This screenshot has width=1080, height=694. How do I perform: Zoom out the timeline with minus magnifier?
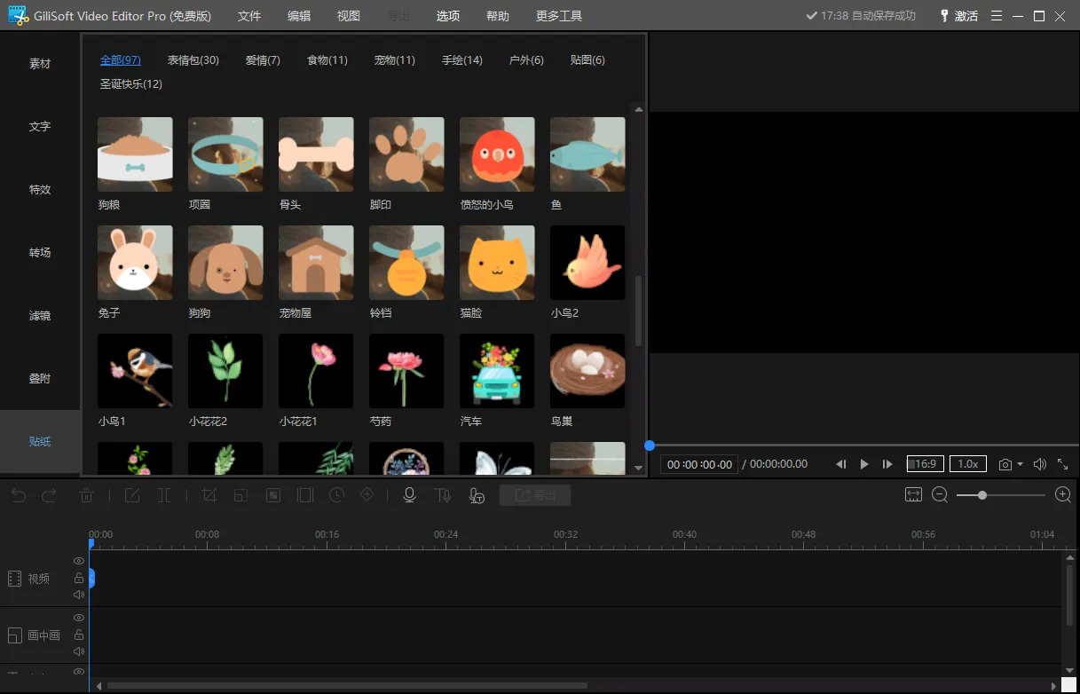click(x=940, y=495)
